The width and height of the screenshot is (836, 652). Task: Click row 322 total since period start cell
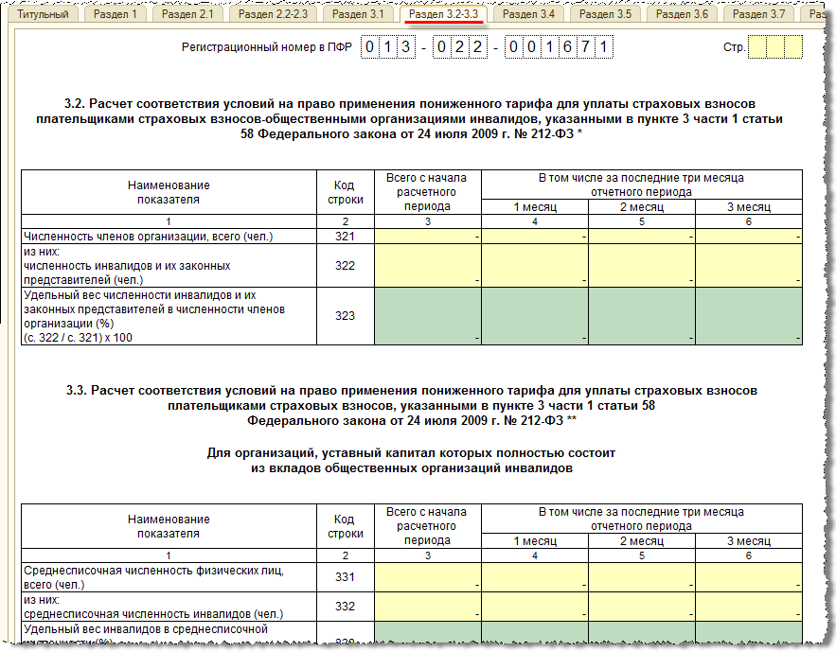coord(428,266)
